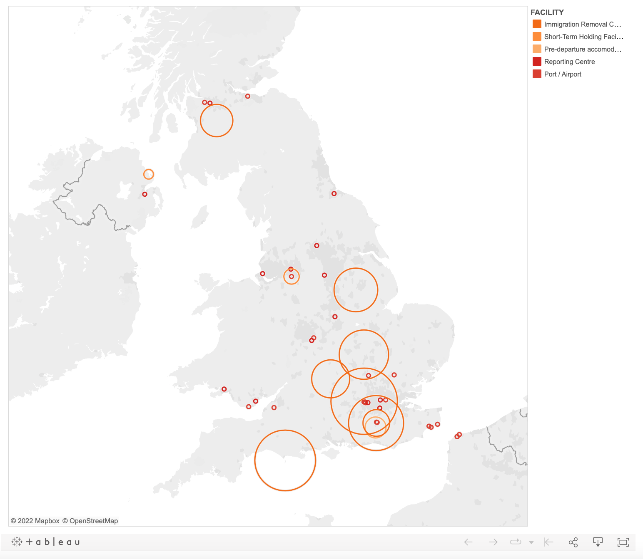This screenshot has width=643, height=559.
Task: Open the replay dropdown caret
Action: pos(531,542)
